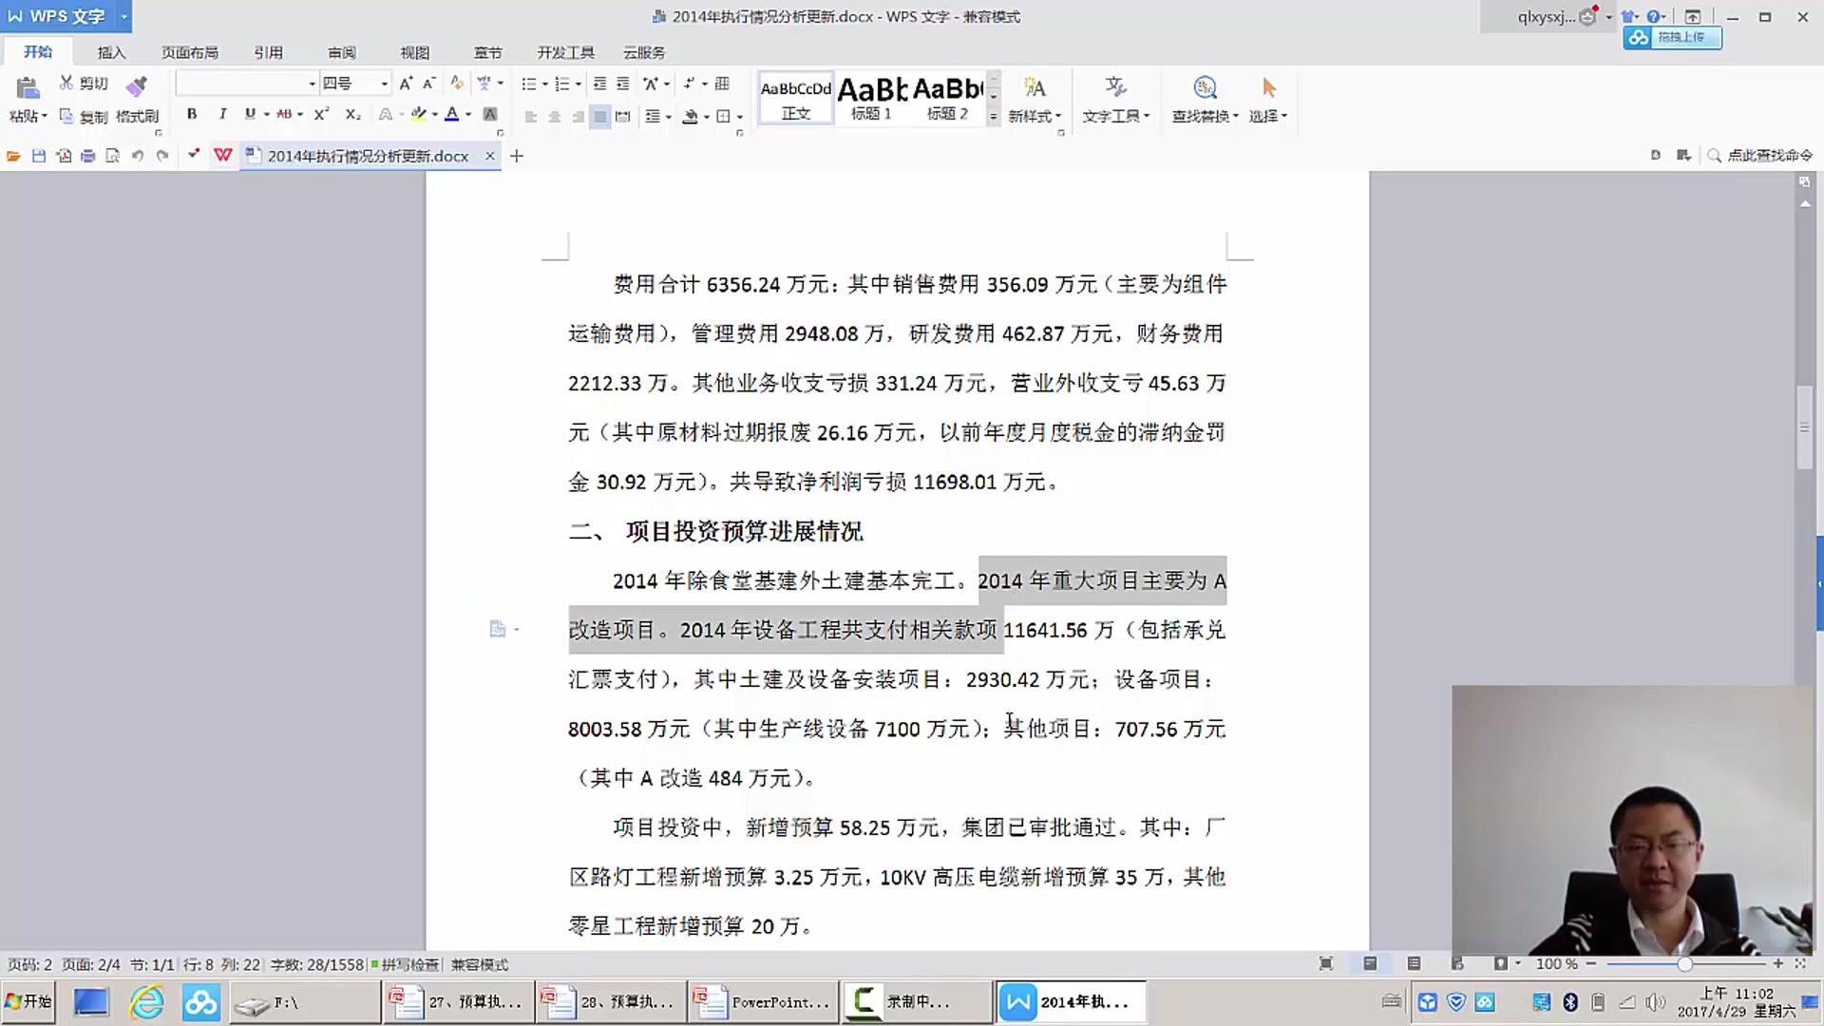The image size is (1824, 1026).
Task: Click the print icon in quick toolbar
Action: [x=88, y=156]
